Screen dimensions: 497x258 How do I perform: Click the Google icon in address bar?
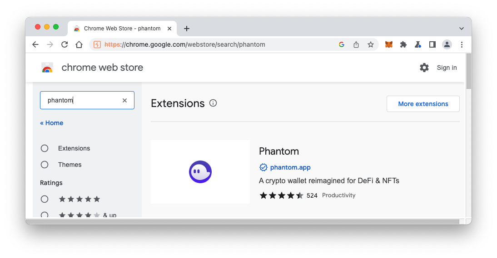tap(341, 44)
